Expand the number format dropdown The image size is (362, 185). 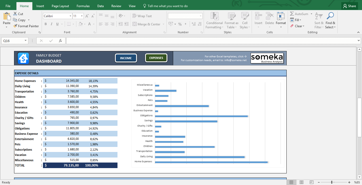[x=200, y=16]
